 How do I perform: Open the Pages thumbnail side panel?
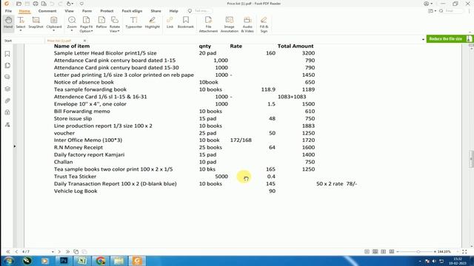pos(7,66)
